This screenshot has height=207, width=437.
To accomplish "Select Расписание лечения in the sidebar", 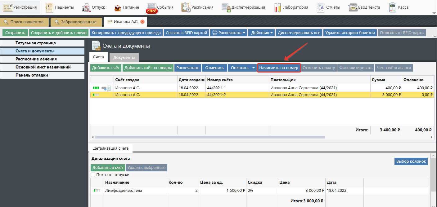I will (36, 59).
